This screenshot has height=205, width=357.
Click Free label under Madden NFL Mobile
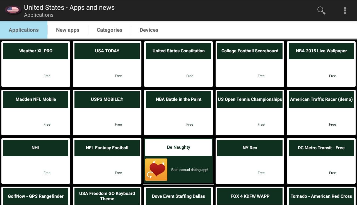47,124
